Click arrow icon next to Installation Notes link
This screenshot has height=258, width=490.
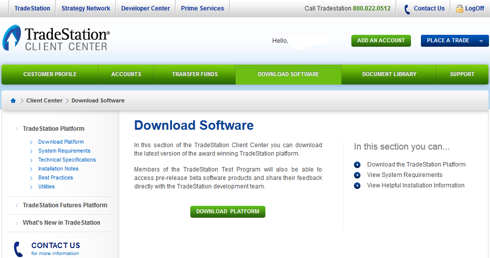point(31,169)
